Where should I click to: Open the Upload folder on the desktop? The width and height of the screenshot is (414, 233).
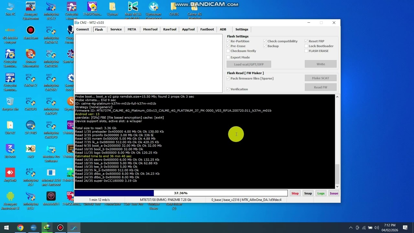(x=112, y=9)
